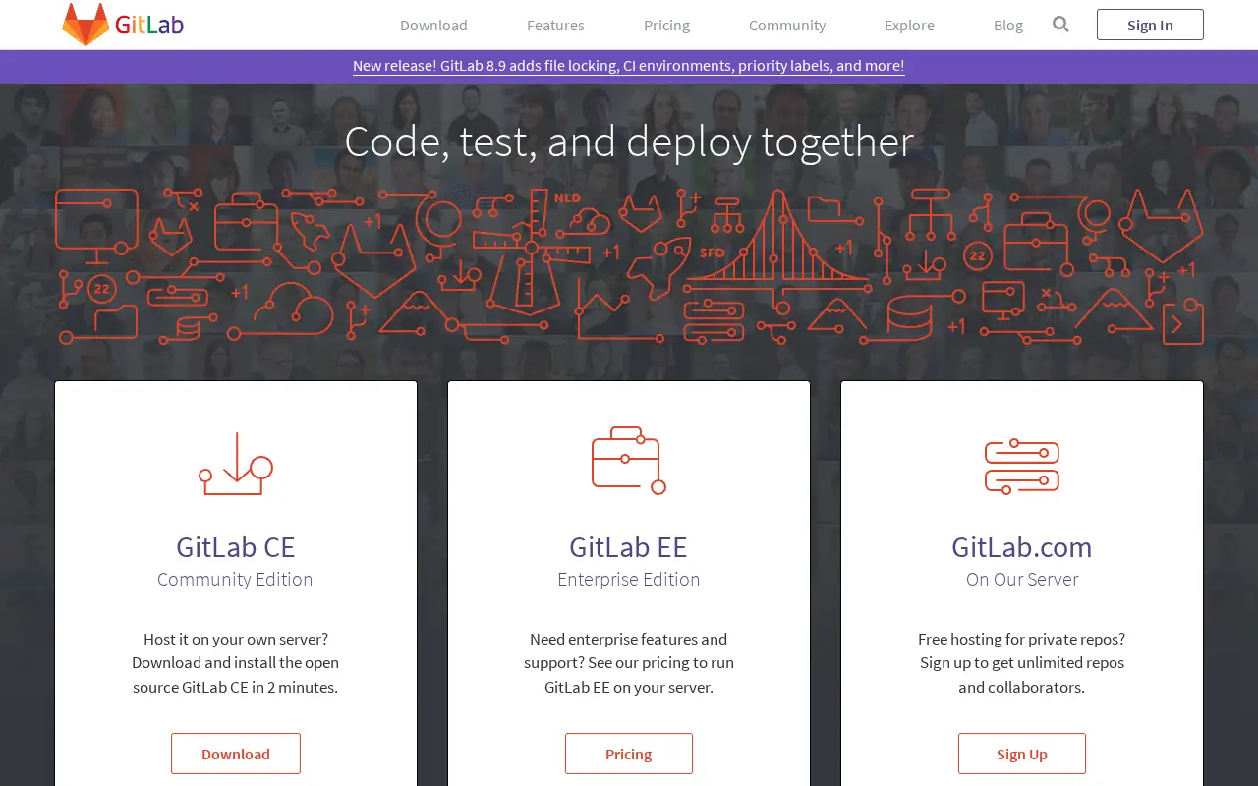Click the GitLab EE heading
This screenshot has height=786, width=1258.
[x=629, y=546]
